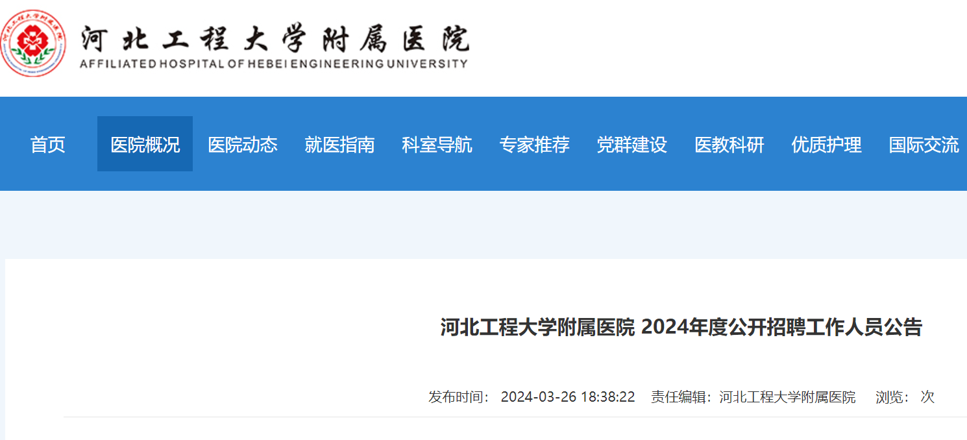
Task: Open 科室导航 in the top menu
Action: (x=437, y=145)
